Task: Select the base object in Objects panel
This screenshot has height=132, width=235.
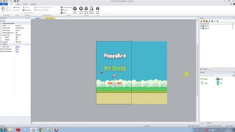Action: (x=204, y=79)
